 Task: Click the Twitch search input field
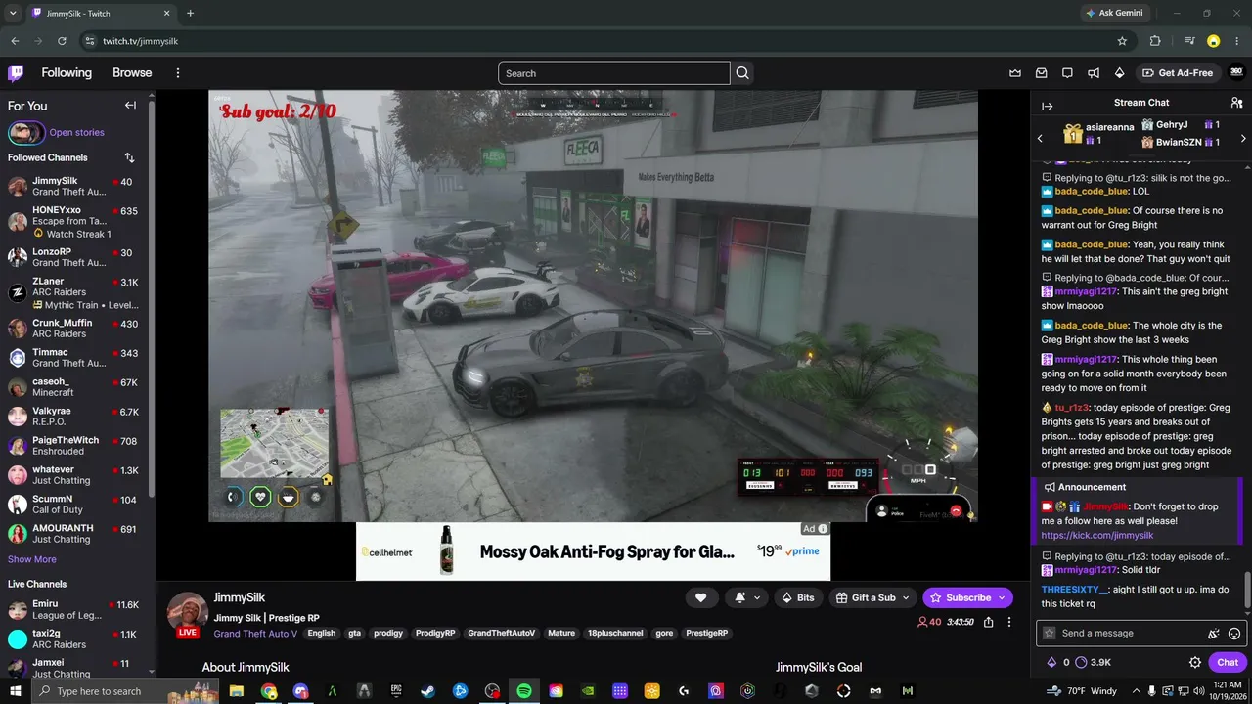[614, 73]
